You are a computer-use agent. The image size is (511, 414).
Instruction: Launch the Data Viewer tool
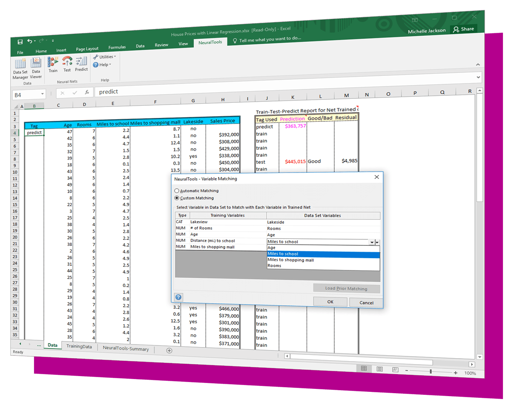[36, 67]
